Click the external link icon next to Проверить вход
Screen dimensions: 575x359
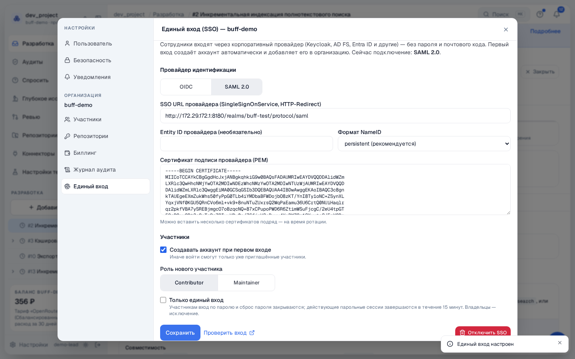(252, 333)
